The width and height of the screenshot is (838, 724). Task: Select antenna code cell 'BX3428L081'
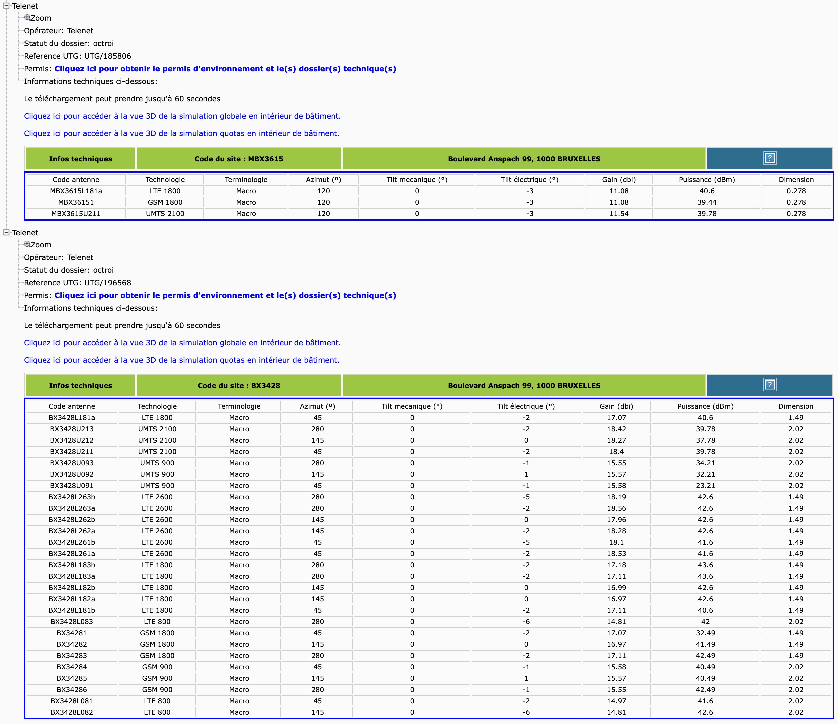point(72,701)
